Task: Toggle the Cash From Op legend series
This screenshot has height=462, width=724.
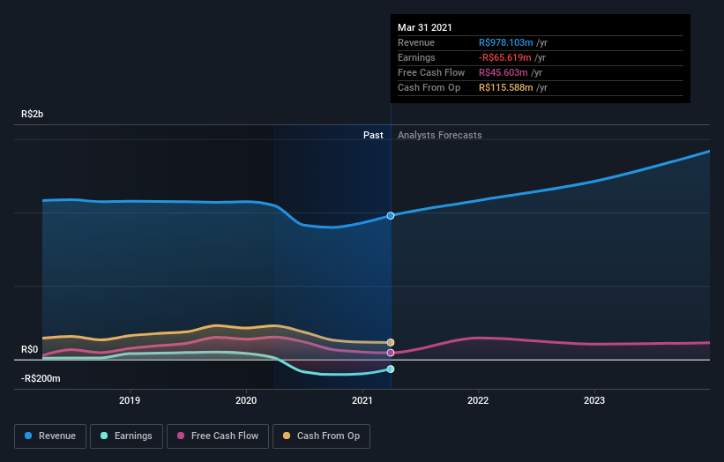Action: 321,436
